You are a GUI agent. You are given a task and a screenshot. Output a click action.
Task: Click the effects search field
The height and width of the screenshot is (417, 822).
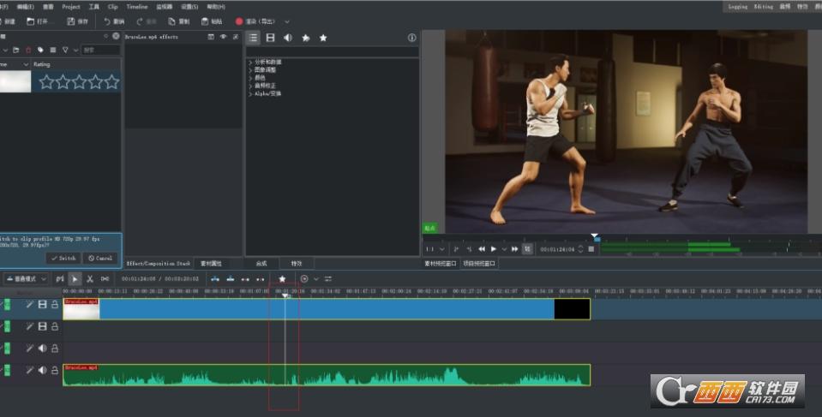(x=333, y=51)
